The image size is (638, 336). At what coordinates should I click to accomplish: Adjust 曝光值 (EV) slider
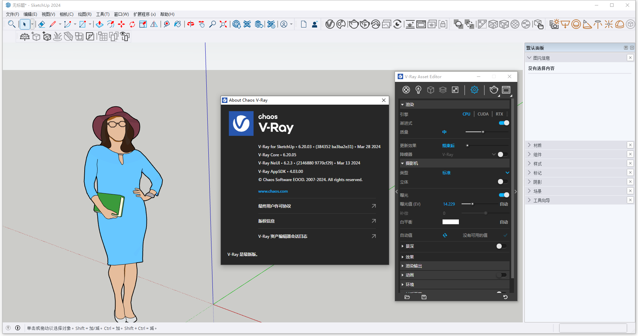[x=479, y=204]
